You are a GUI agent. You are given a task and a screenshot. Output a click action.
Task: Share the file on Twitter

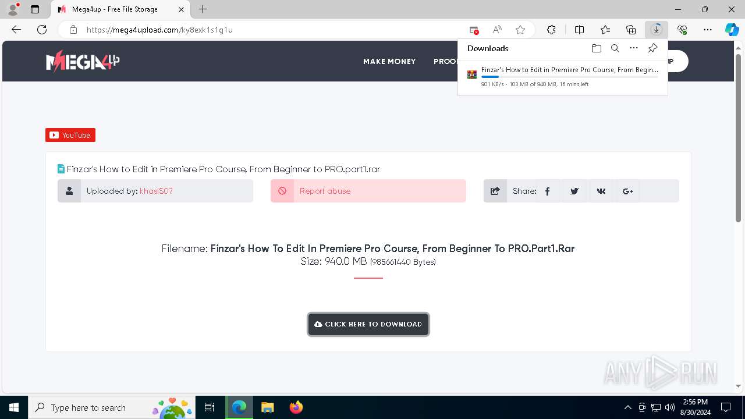click(574, 191)
